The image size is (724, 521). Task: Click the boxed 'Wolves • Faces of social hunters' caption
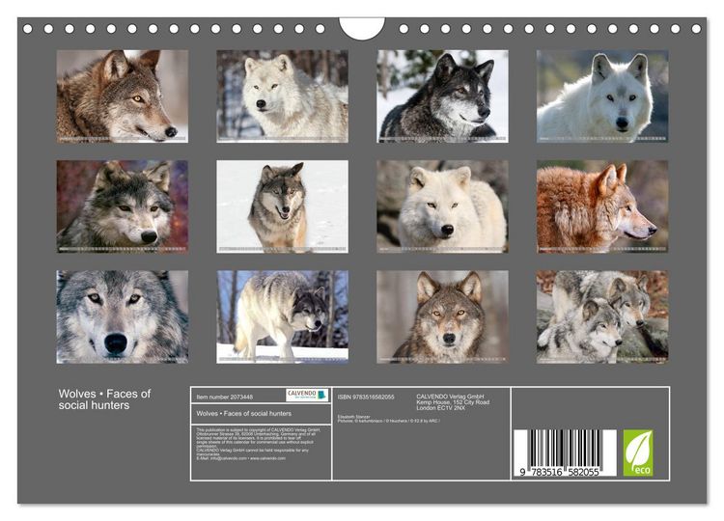point(244,414)
